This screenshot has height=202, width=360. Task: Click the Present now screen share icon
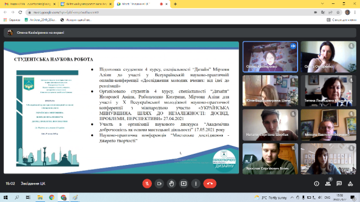183,183
